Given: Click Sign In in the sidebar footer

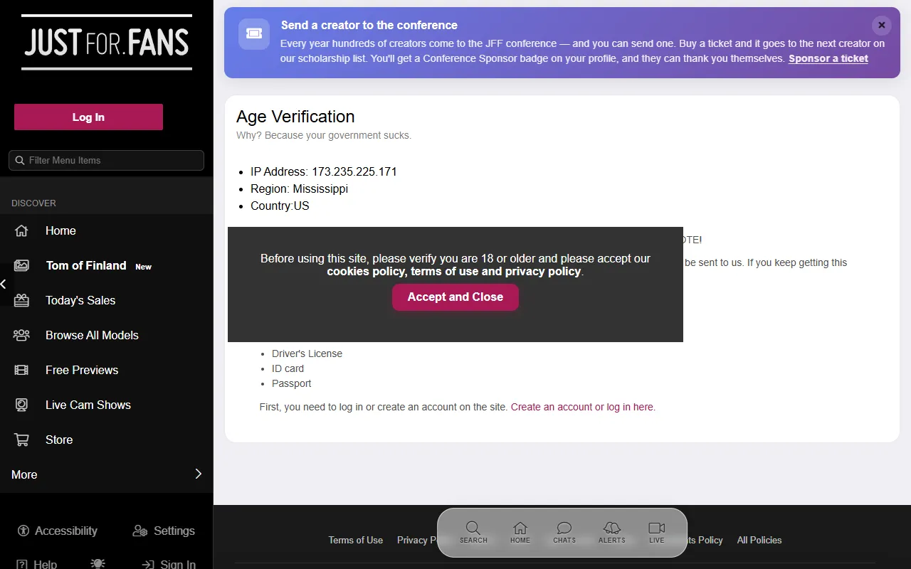Looking at the screenshot, I should [x=169, y=564].
